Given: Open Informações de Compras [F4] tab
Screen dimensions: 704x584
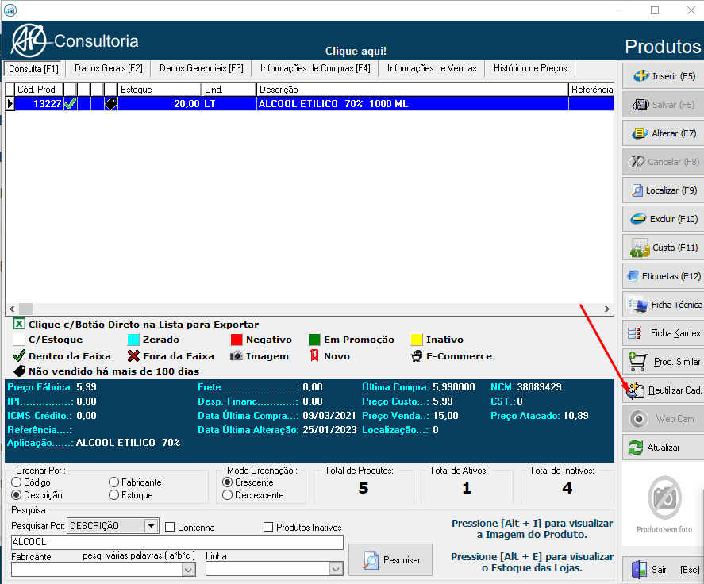Looking at the screenshot, I should click(x=315, y=68).
